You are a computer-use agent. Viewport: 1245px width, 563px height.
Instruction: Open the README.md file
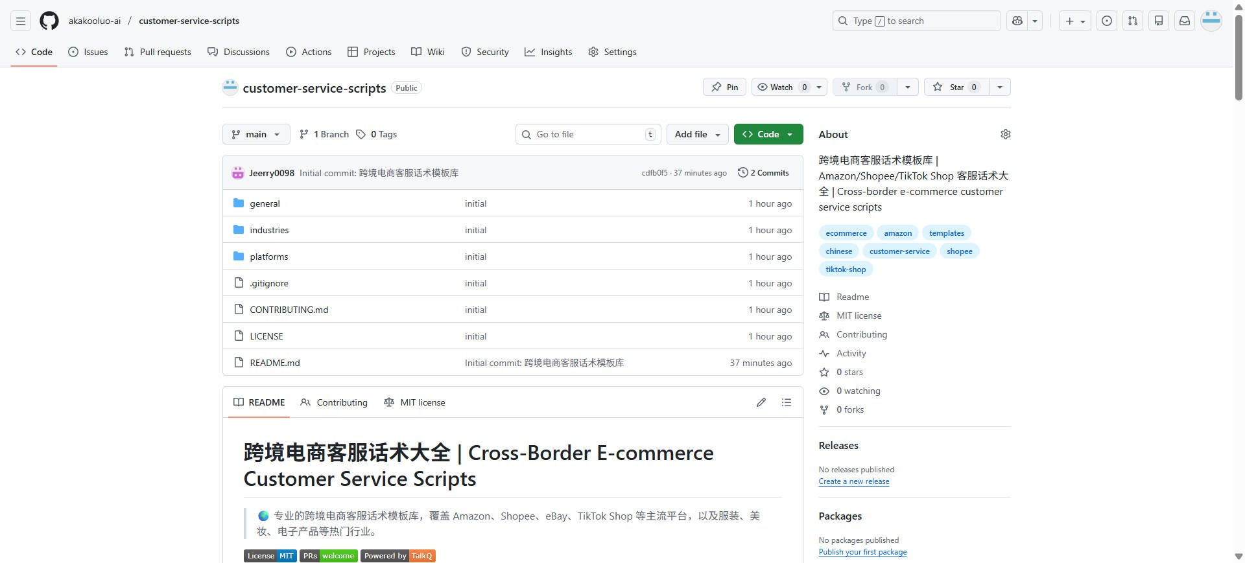275,363
